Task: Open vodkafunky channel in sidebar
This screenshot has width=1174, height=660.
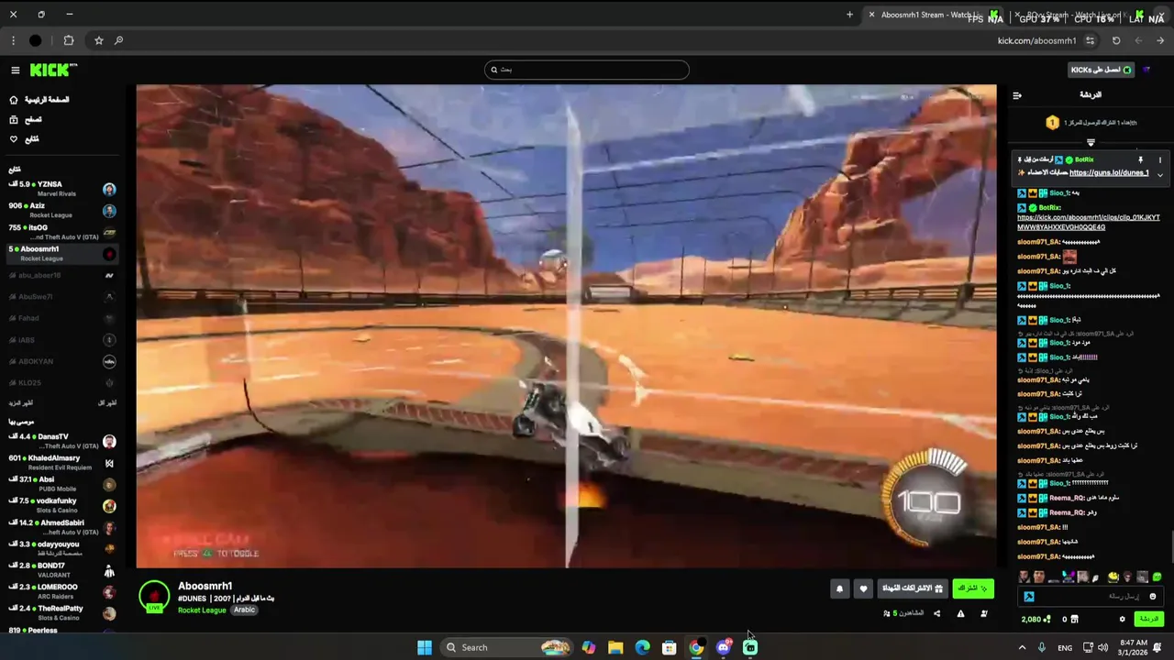Action: coord(62,505)
